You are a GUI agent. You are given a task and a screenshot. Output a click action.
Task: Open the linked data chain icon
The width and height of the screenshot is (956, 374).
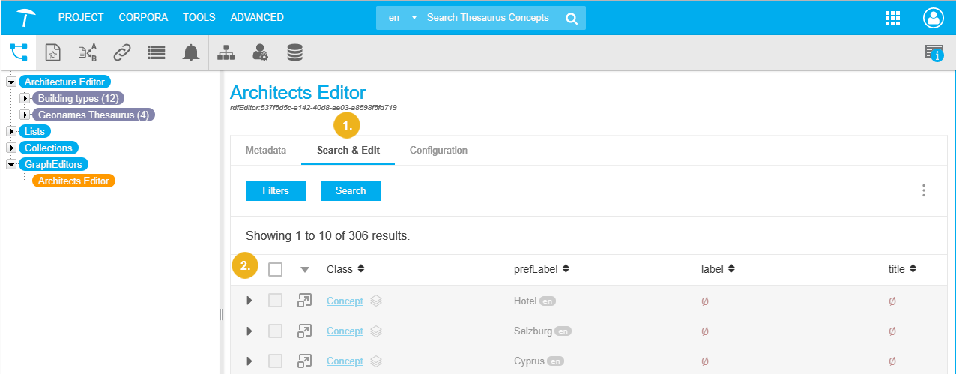[x=122, y=52]
